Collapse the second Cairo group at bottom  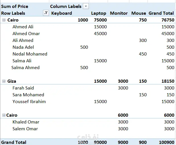(4, 115)
